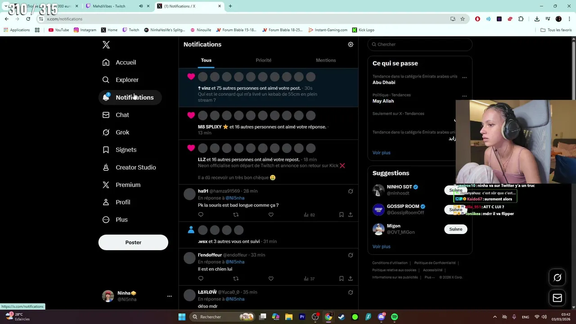Open Conditions d'utilisation footer link
Screen dimensions: 576x324
click(390, 263)
